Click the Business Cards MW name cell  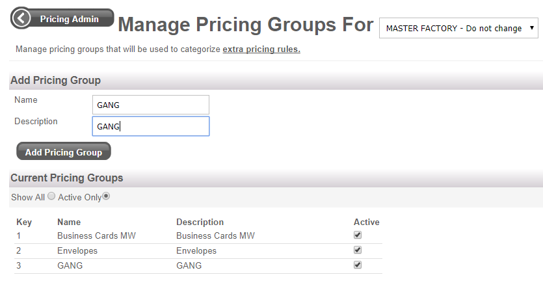pyautogui.click(x=96, y=235)
